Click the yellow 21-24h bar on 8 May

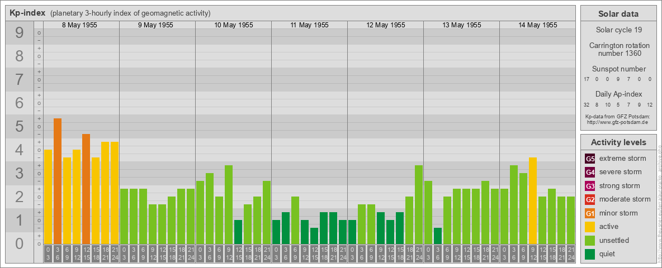[x=115, y=193]
